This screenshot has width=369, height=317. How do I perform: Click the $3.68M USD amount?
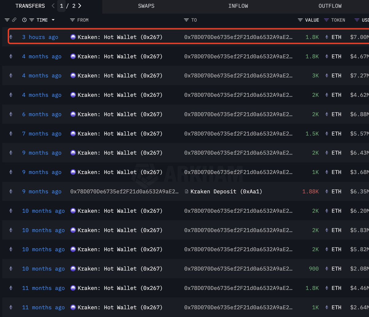(x=359, y=172)
